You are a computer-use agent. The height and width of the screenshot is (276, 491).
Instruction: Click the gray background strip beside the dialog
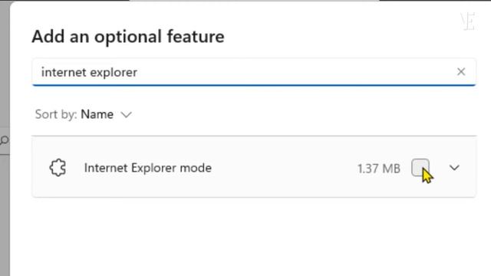tap(5, 63)
